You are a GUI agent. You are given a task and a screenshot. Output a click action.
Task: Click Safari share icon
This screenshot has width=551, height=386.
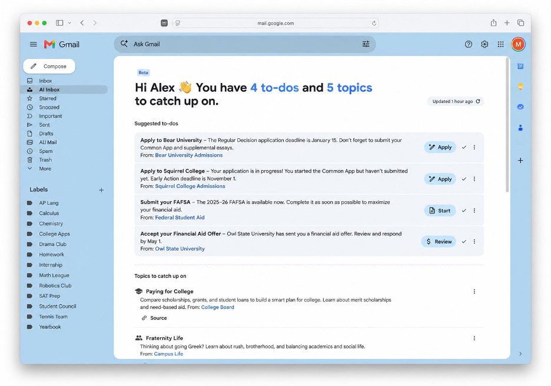tap(493, 23)
